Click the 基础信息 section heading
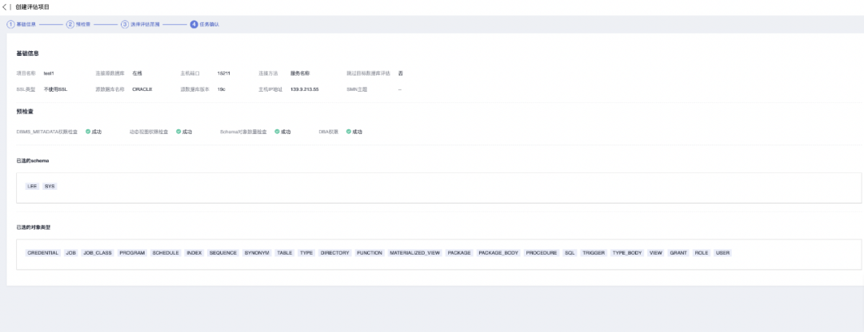The width and height of the screenshot is (864, 332). pyautogui.click(x=27, y=53)
